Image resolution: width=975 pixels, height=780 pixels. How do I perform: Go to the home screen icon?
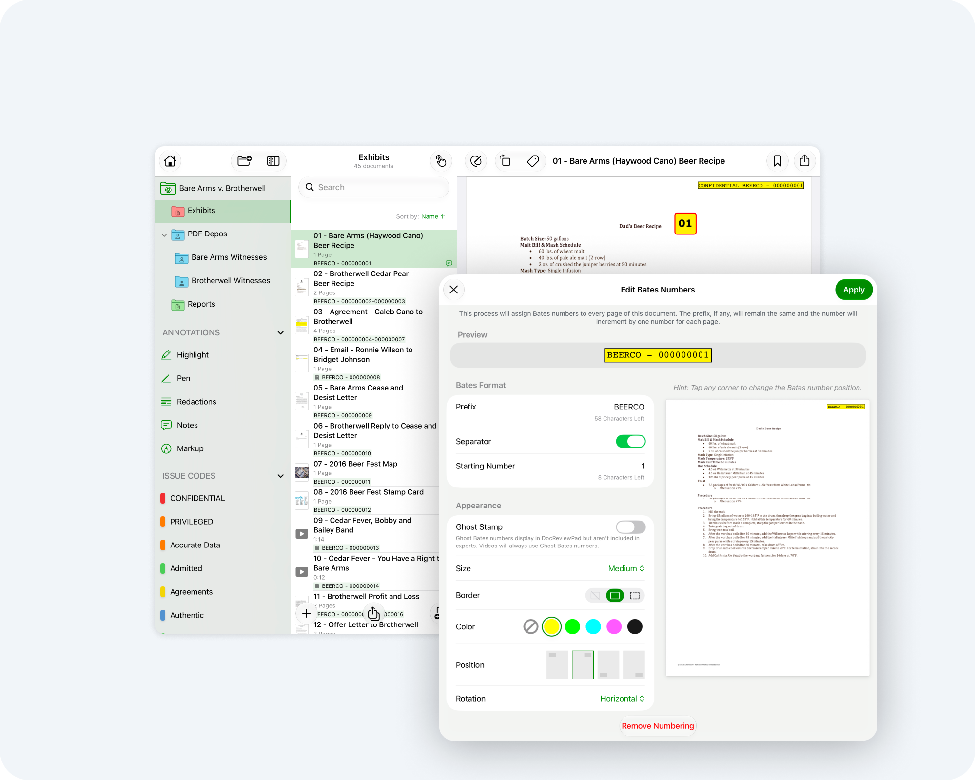pos(170,161)
